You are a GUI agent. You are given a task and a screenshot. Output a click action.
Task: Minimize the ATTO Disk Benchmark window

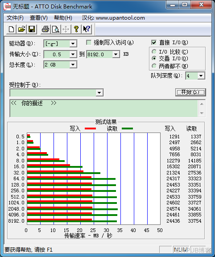click(173, 5)
